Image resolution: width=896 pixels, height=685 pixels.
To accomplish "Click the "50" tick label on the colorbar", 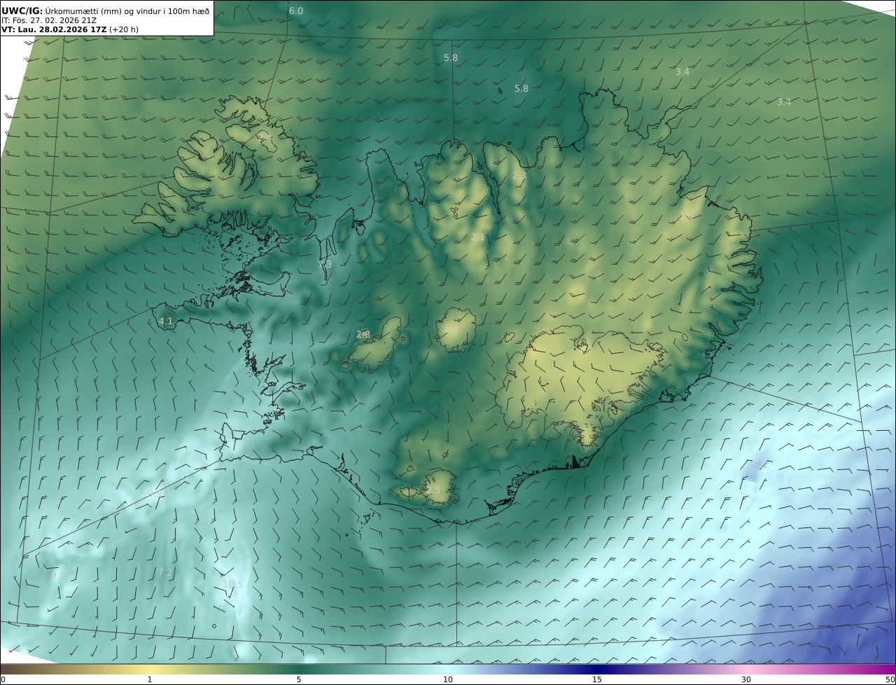I will point(890,679).
